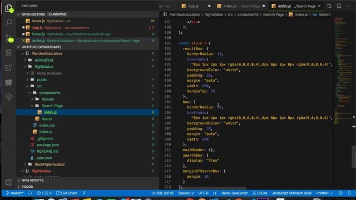Expand the TODOS section
356x200 pixels.
pyautogui.click(x=18, y=187)
